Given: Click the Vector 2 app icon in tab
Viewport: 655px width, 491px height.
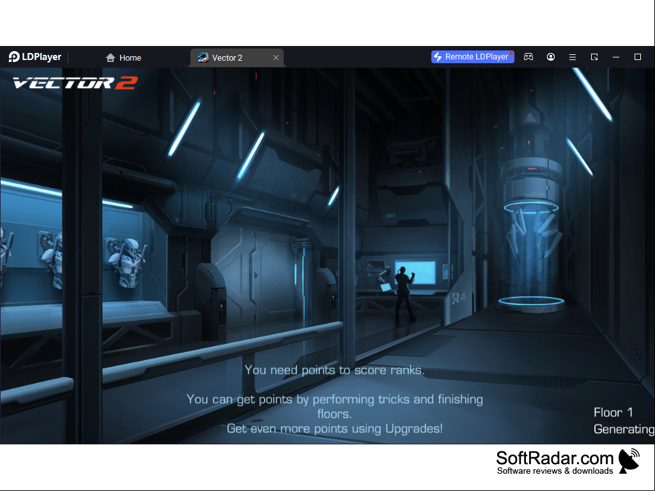Looking at the screenshot, I should tap(203, 57).
